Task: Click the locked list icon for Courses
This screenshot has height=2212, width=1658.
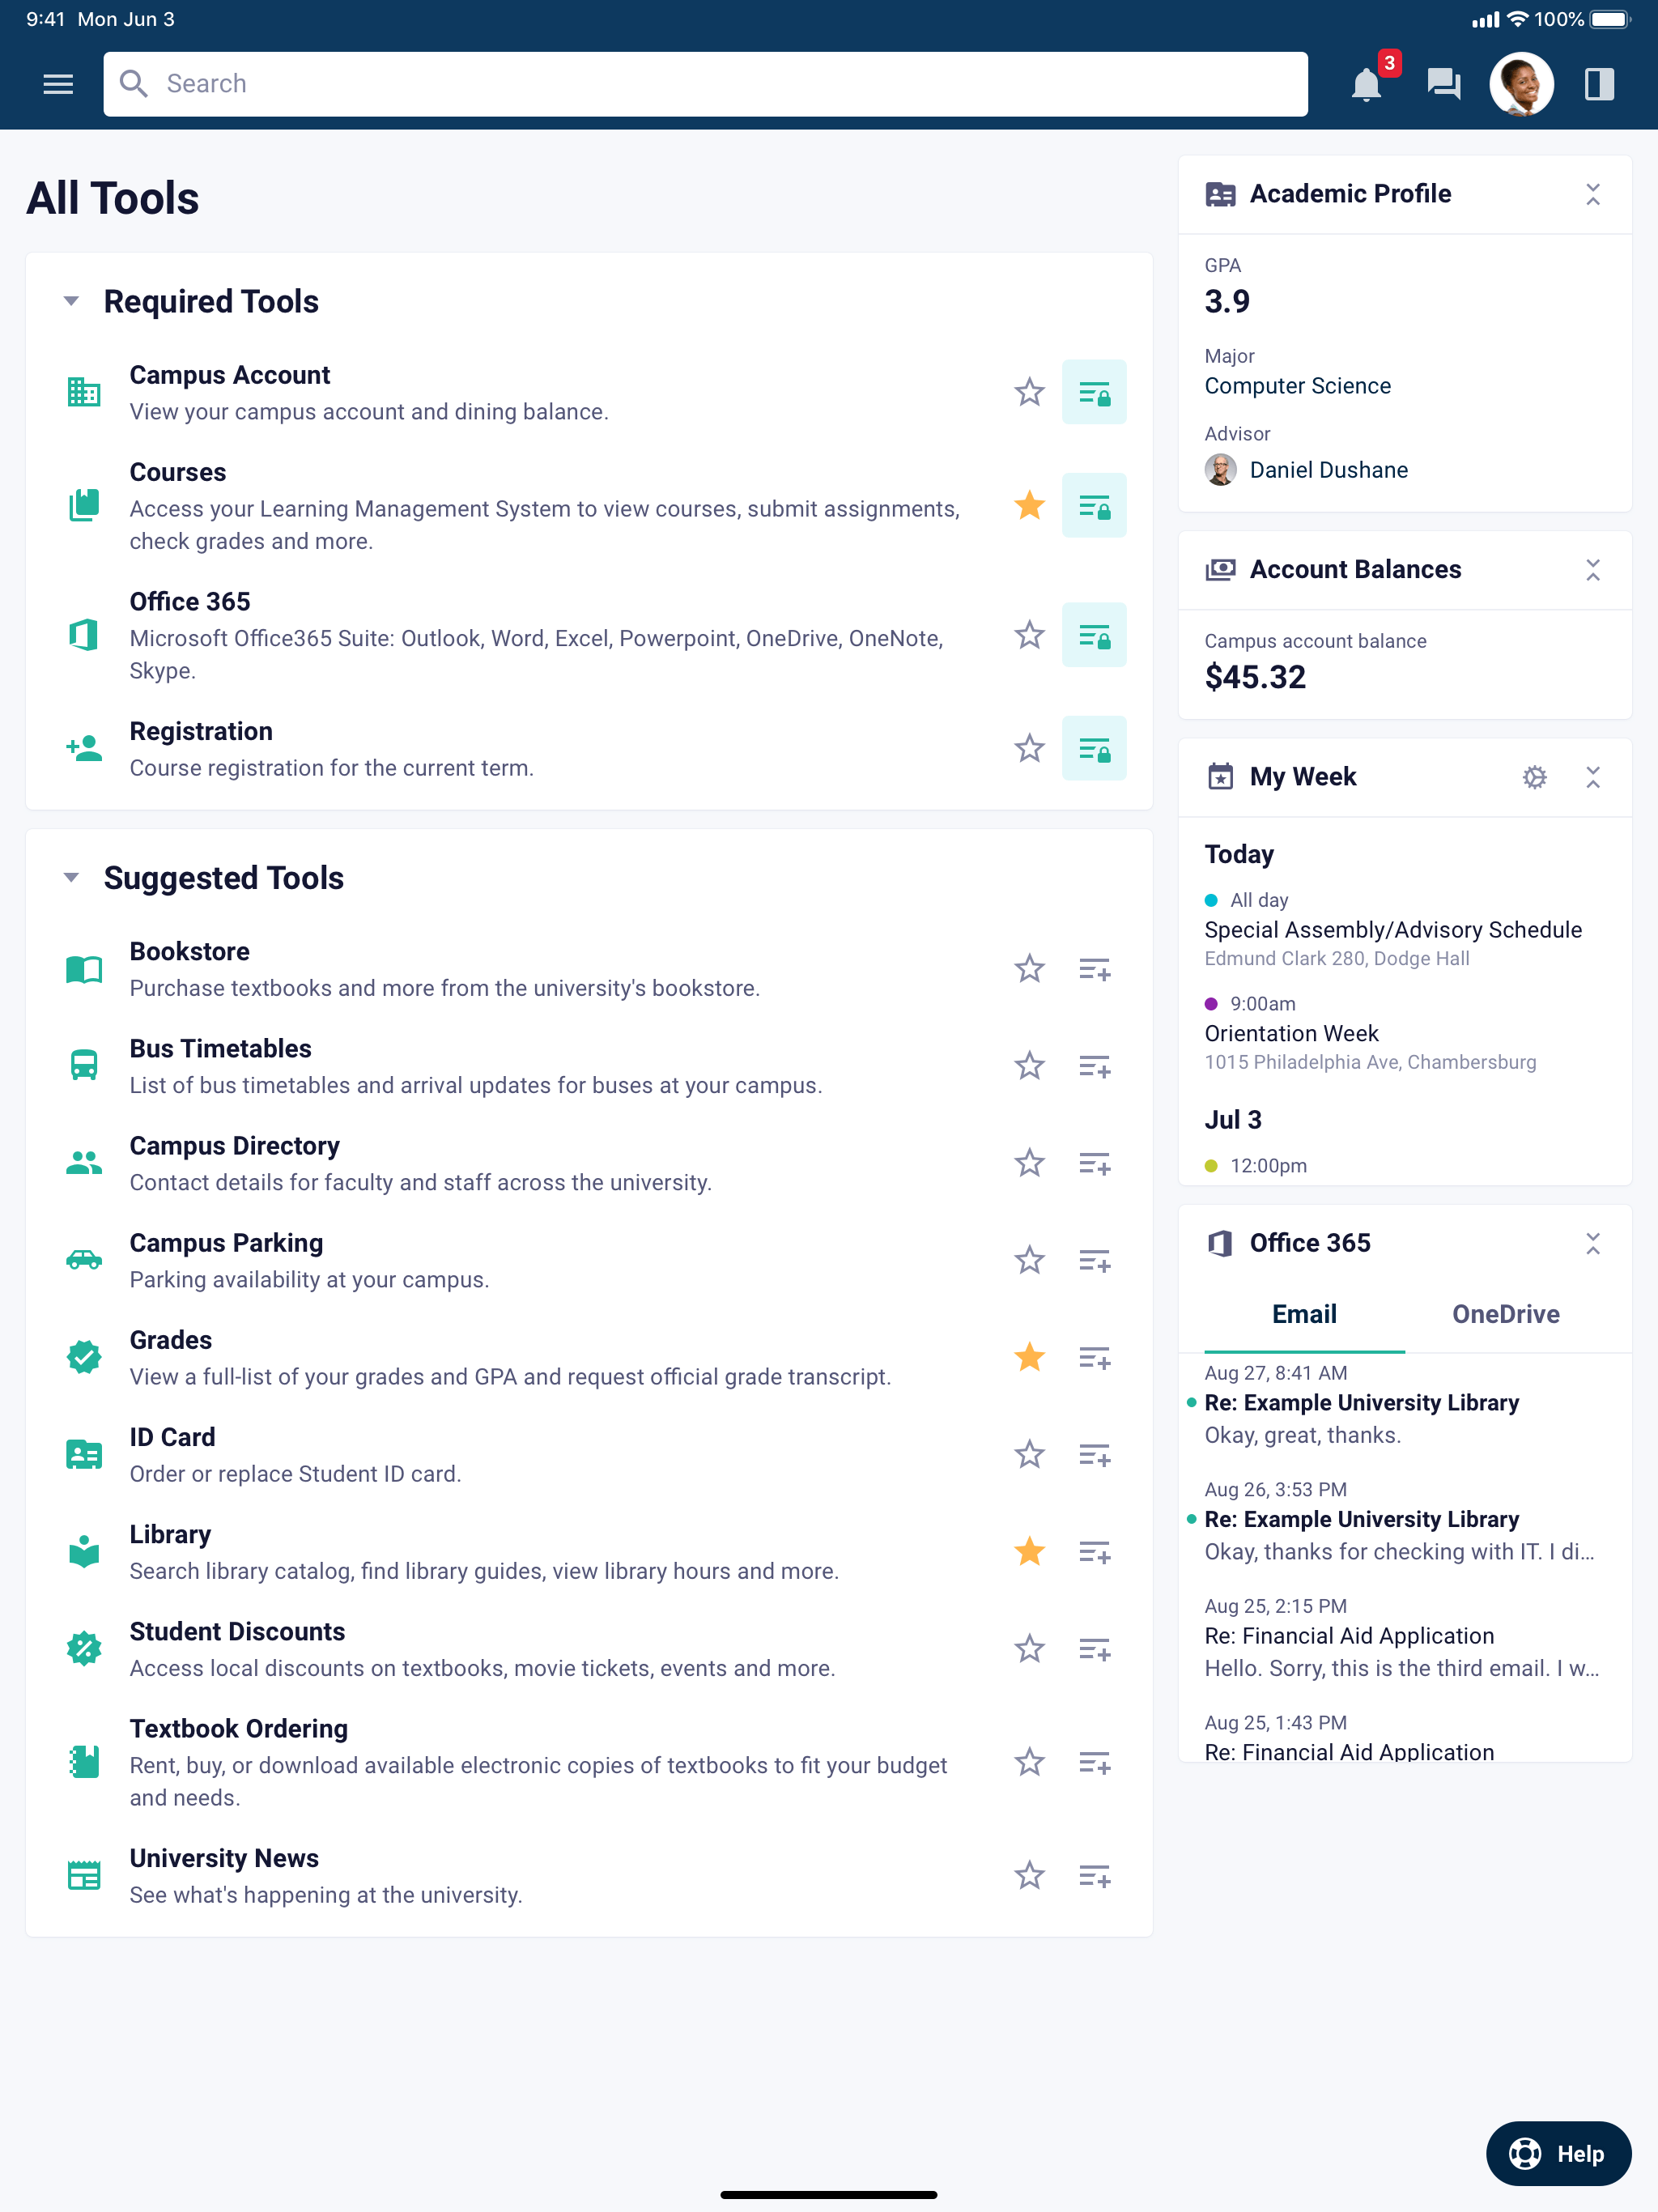Action: click(1094, 506)
